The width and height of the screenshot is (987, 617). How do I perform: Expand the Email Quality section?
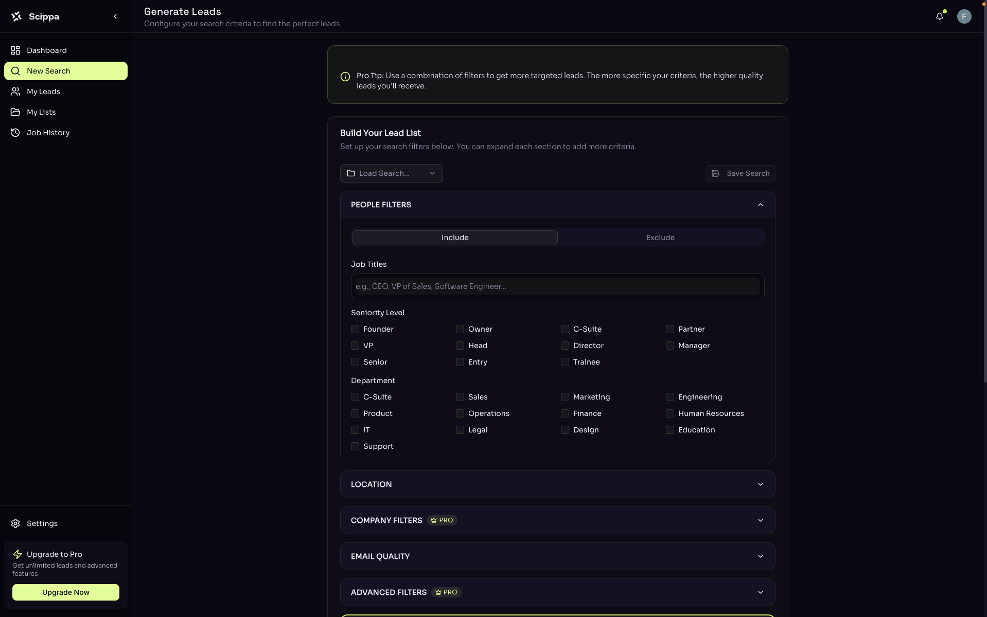pos(557,556)
